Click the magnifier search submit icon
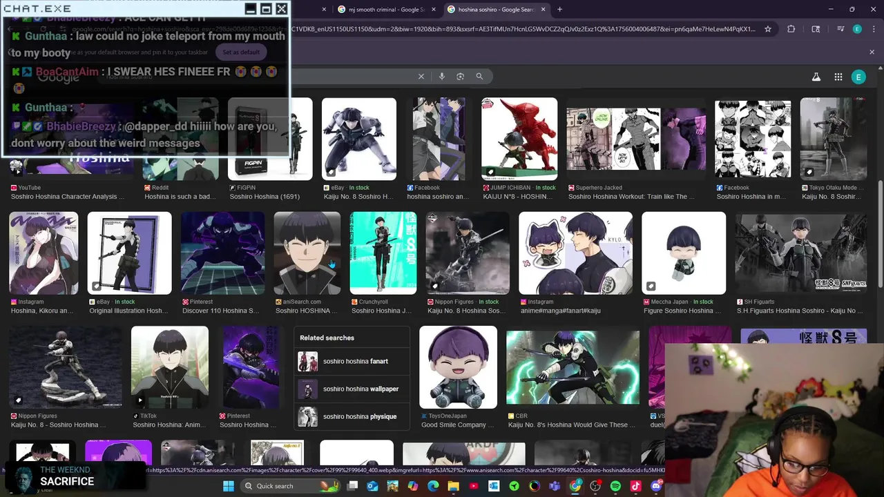 (479, 76)
